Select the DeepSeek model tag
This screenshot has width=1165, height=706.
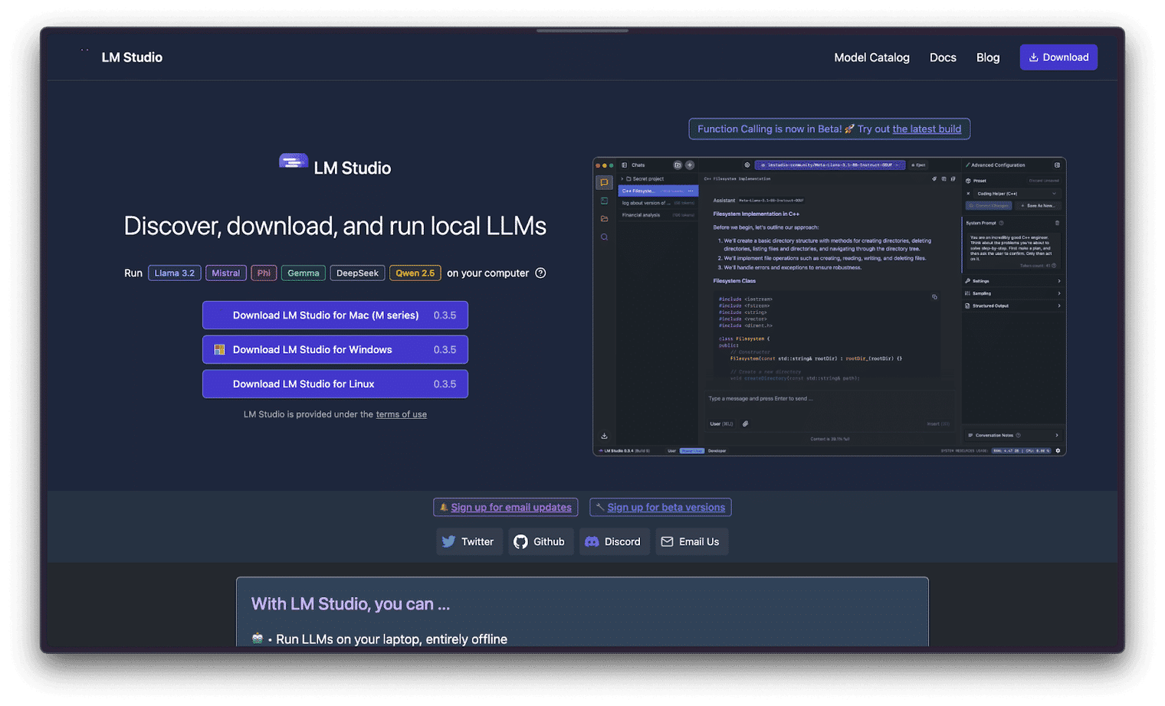tap(357, 273)
